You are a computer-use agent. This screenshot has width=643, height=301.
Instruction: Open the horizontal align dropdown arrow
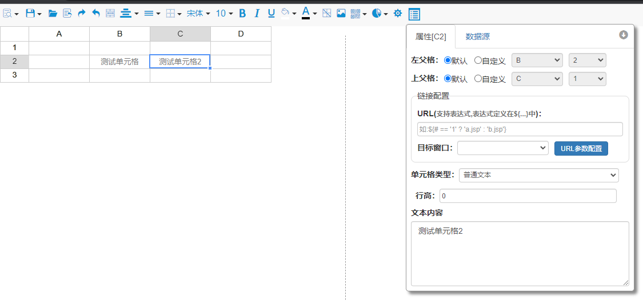tap(136, 14)
